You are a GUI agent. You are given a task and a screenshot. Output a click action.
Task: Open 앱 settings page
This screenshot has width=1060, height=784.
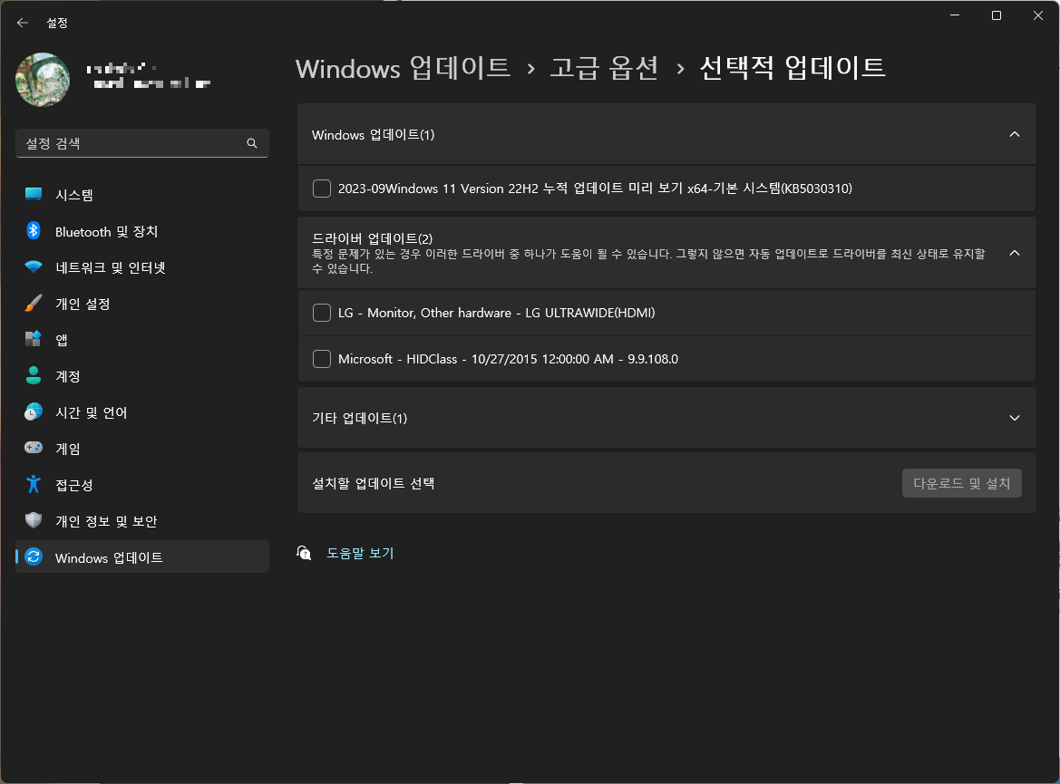coord(142,340)
